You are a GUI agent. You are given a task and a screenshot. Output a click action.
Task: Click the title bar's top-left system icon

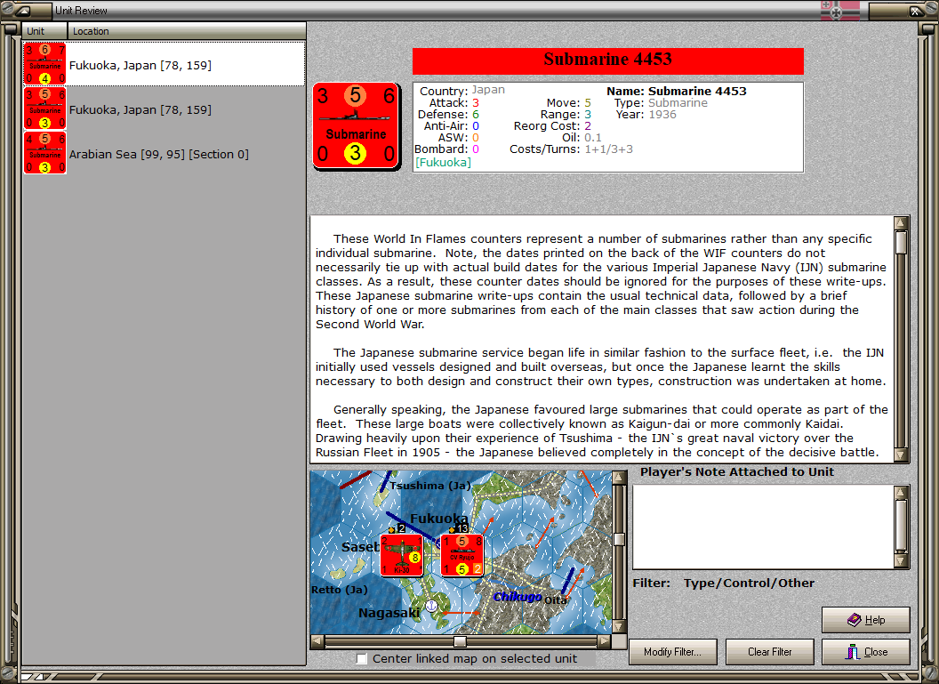pyautogui.click(x=23, y=10)
